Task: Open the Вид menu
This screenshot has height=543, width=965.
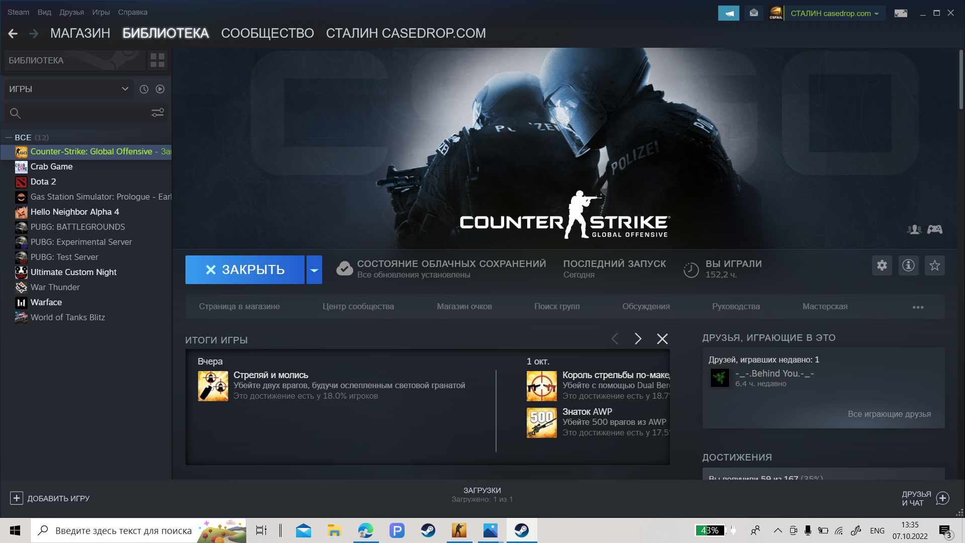Action: pyautogui.click(x=44, y=12)
